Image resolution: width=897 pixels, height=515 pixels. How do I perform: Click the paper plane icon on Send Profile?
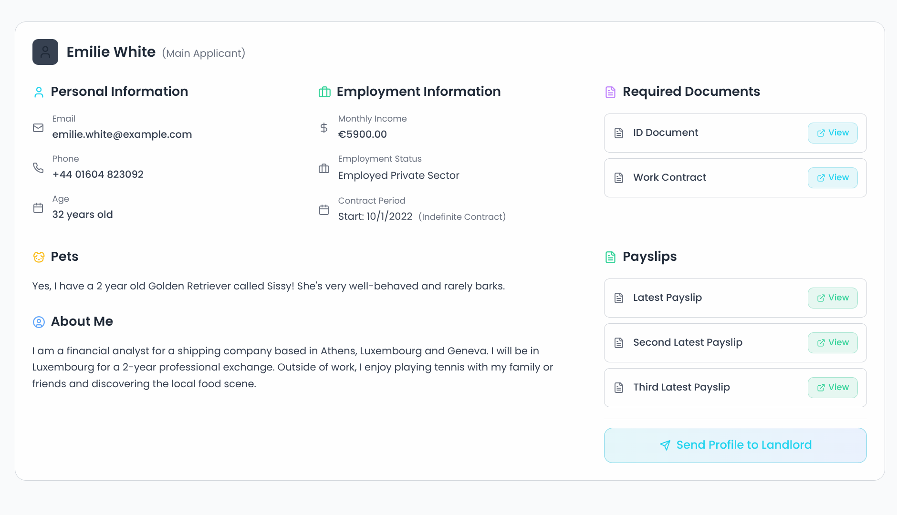[665, 445]
